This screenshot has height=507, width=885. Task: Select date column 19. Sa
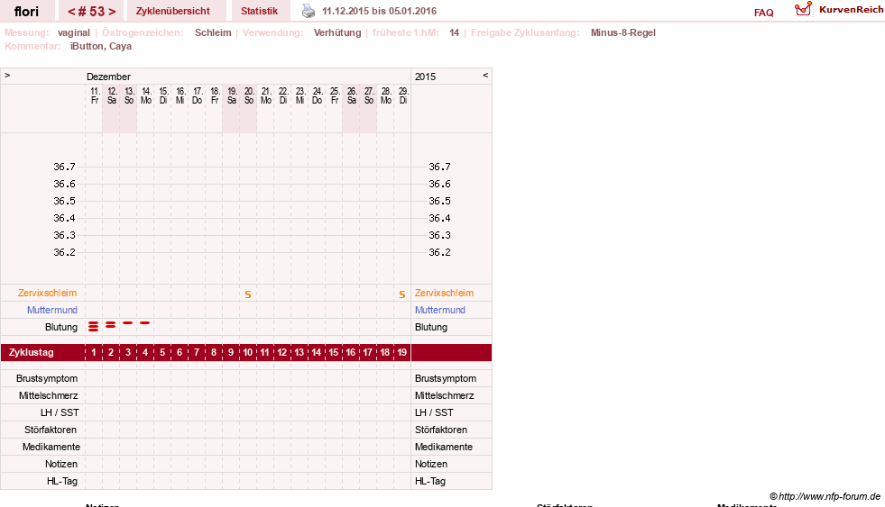pyautogui.click(x=232, y=95)
